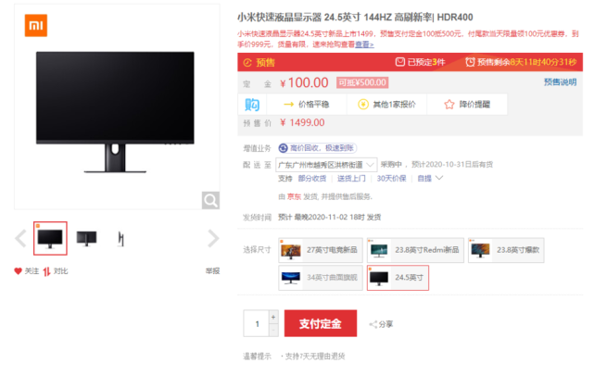Click the product title 小米快速液晶显示器 24.5英寸

pyautogui.click(x=355, y=18)
